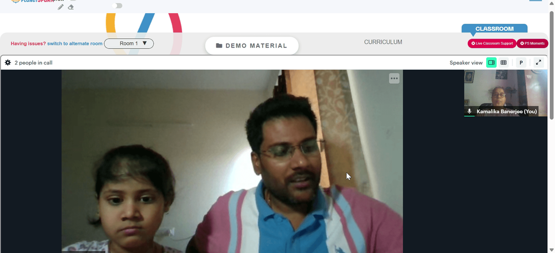Click '2 people in call' text

(x=33, y=63)
